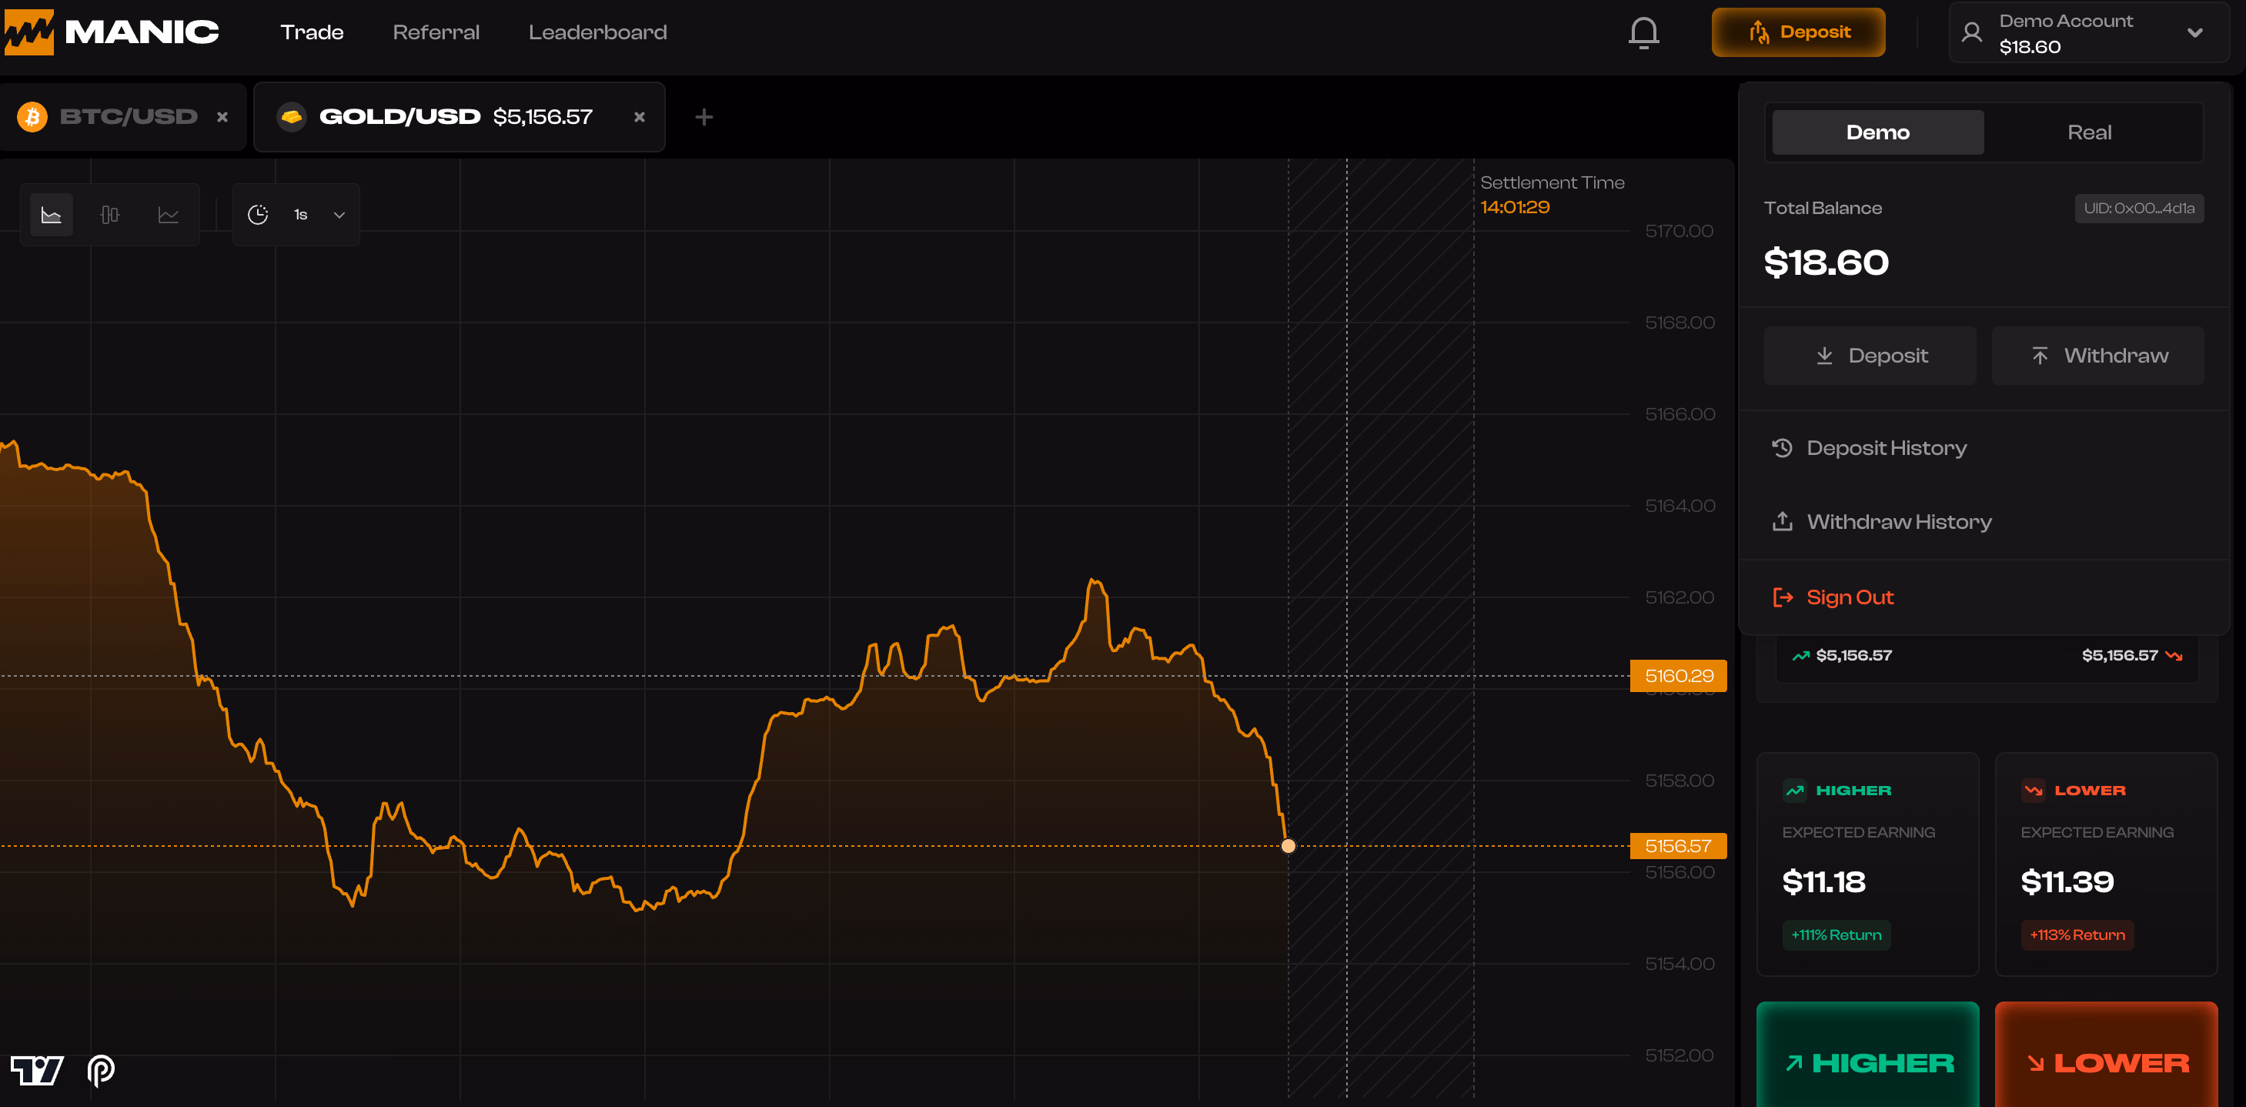Click the Pyth network logo icon

(101, 1069)
